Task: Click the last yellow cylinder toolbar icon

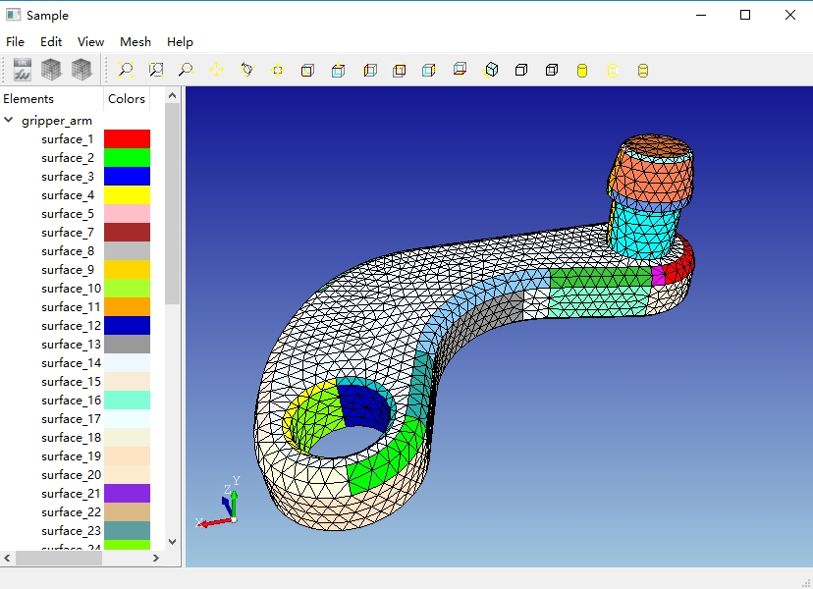Action: tap(643, 70)
